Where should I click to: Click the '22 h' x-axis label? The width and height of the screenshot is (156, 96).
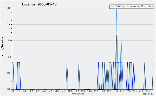[148, 91]
